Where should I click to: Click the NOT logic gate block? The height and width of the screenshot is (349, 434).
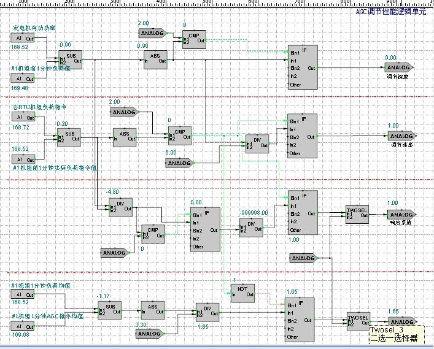(242, 293)
